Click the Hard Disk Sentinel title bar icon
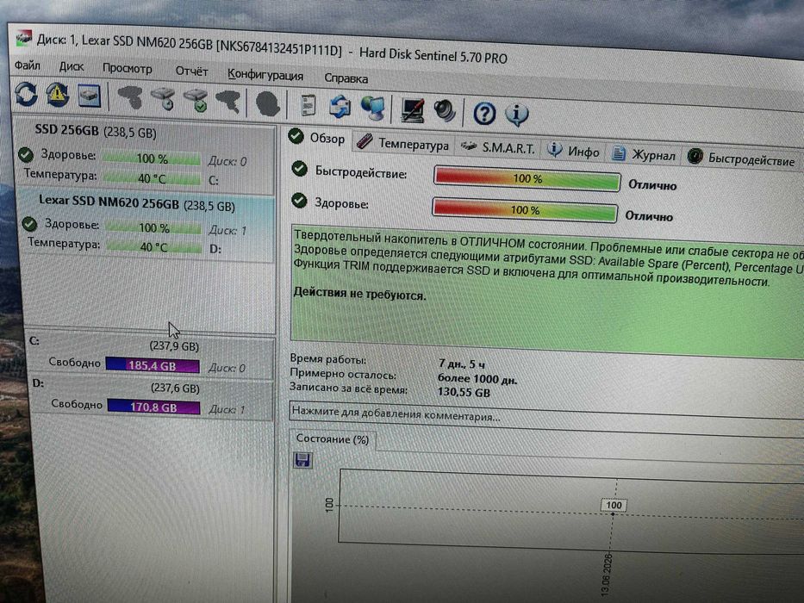The height and width of the screenshot is (603, 804). point(23,39)
